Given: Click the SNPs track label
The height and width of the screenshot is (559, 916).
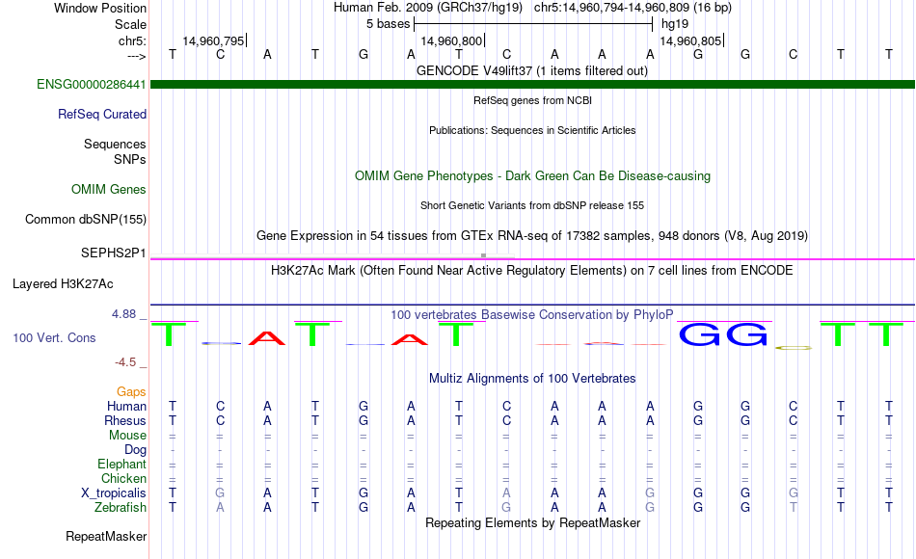Looking at the screenshot, I should [130, 159].
